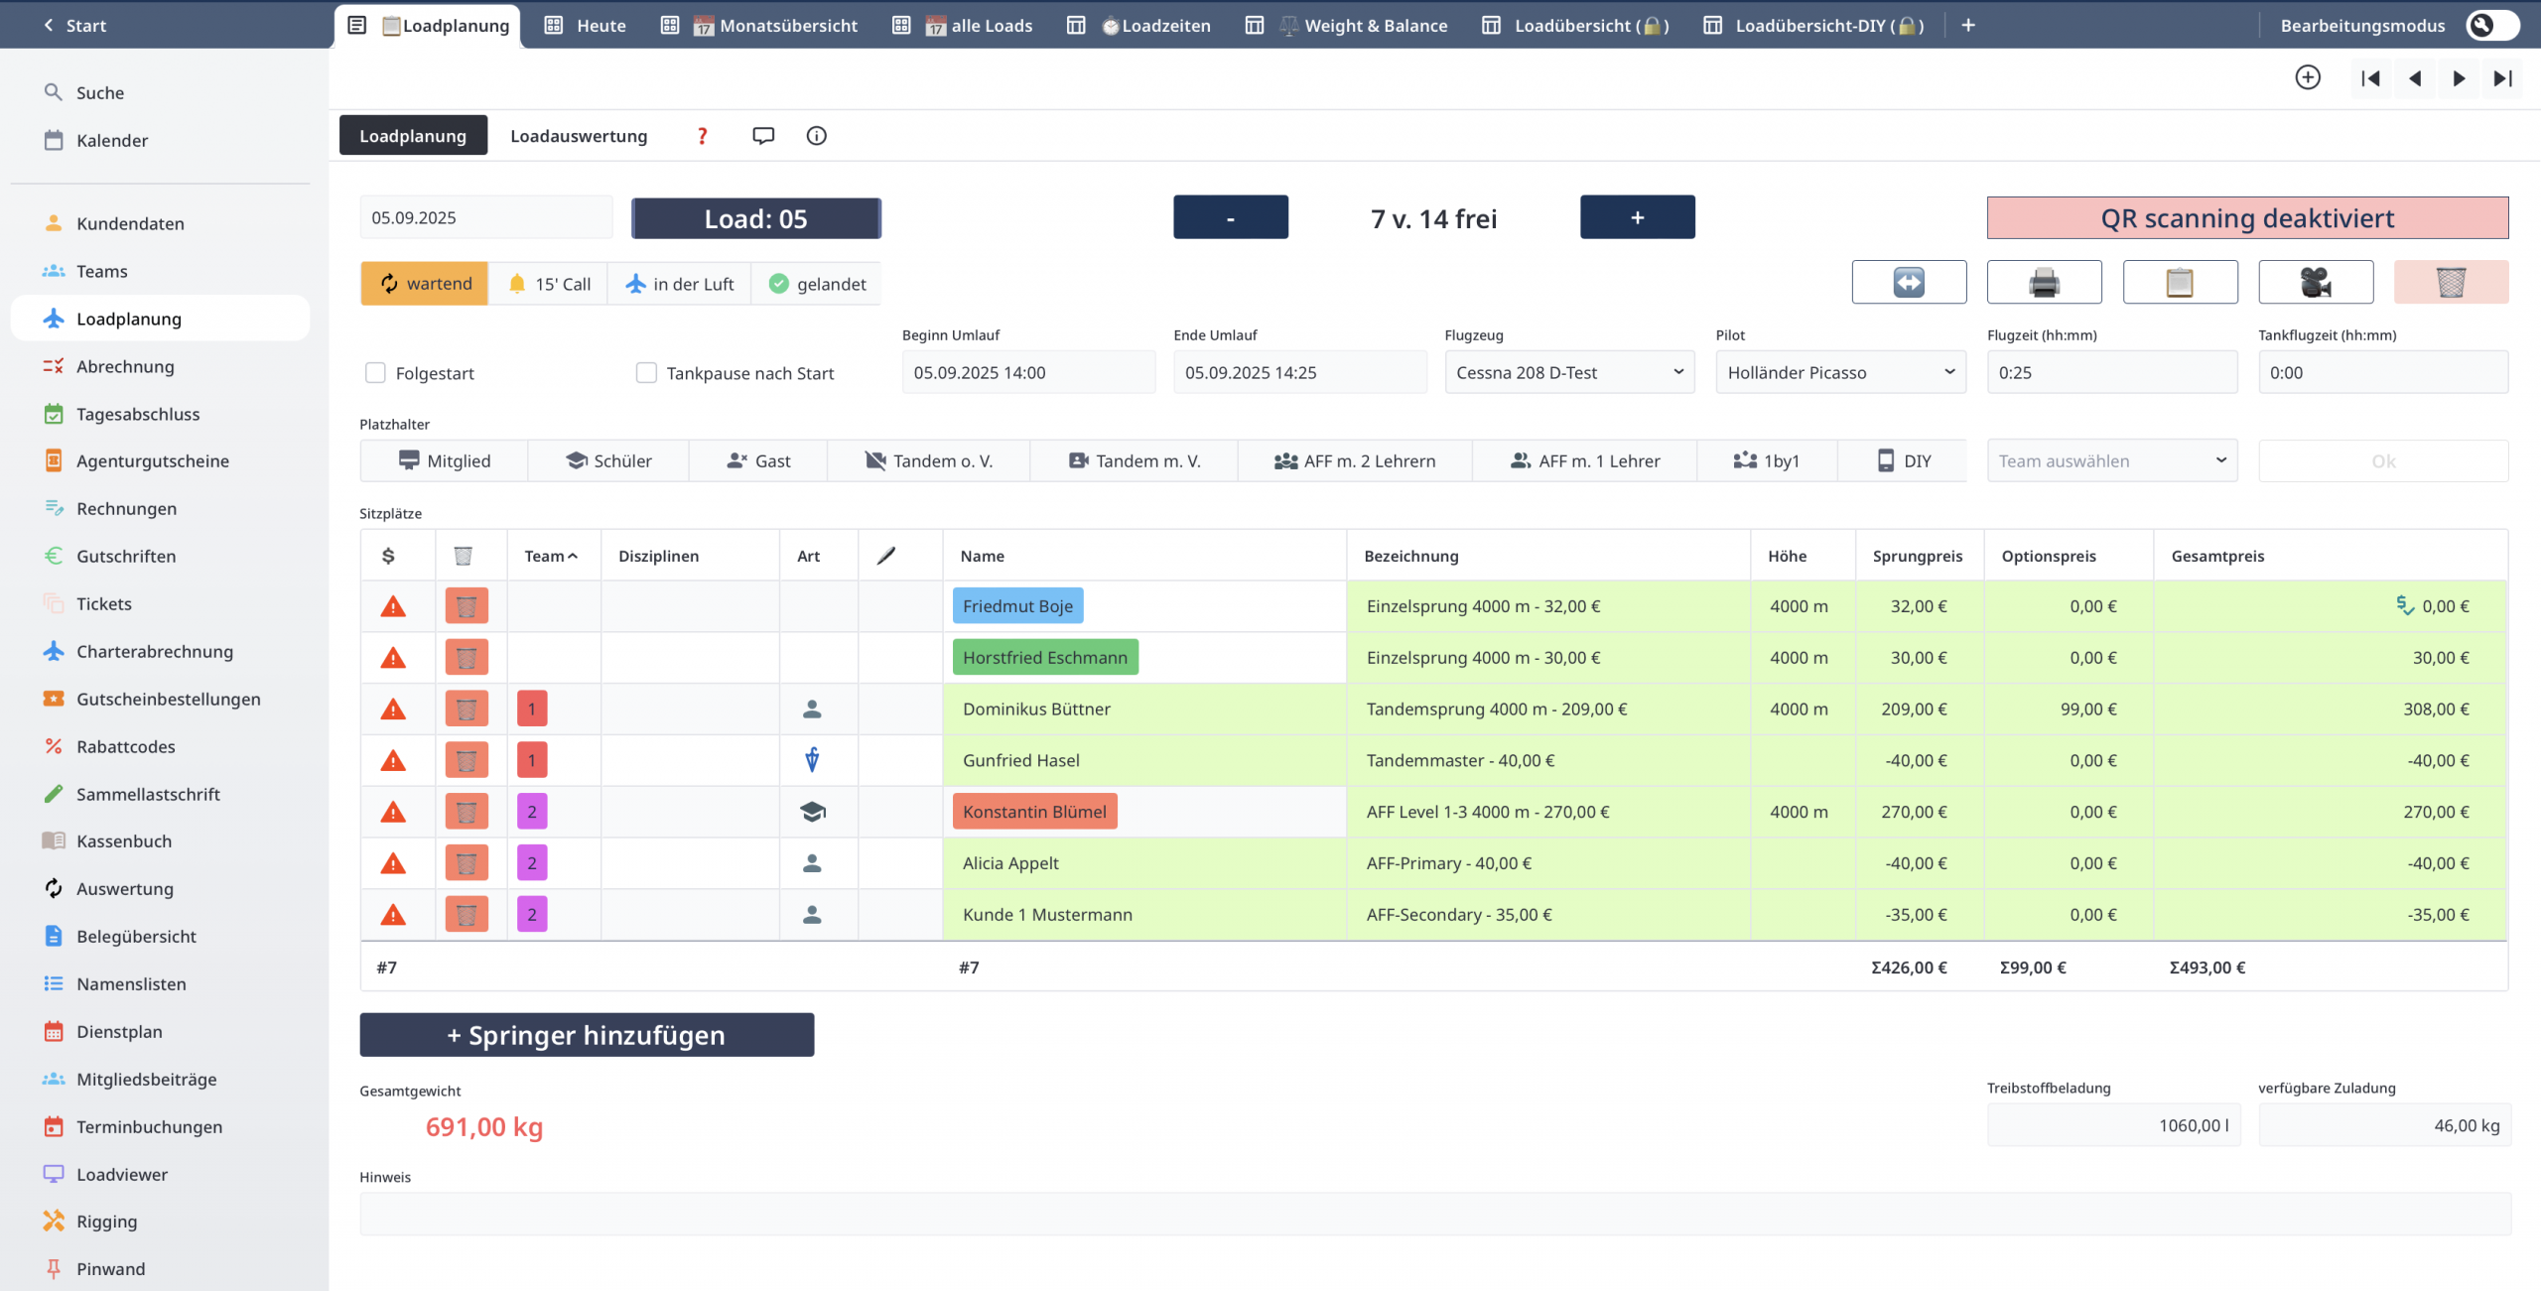
Task: Delete Friedmut Boje's seat via trash icon
Action: (x=467, y=606)
